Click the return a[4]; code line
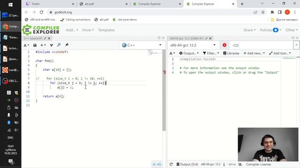Screen dimensions: 300x168 tap(53, 97)
